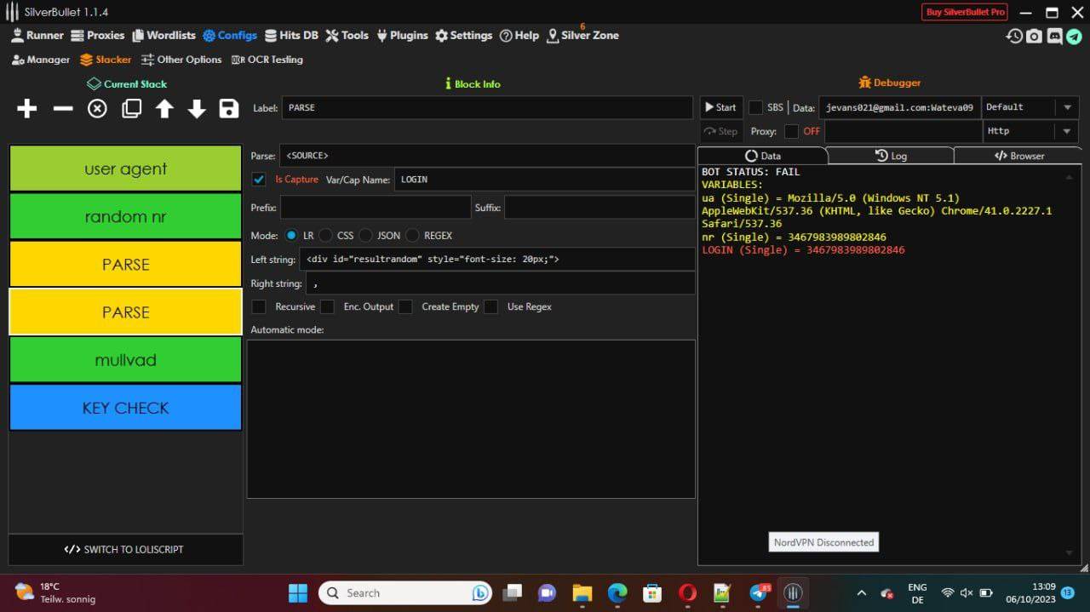Select the REGEX mode radio button
Viewport: 1090px width, 612px height.
point(413,235)
